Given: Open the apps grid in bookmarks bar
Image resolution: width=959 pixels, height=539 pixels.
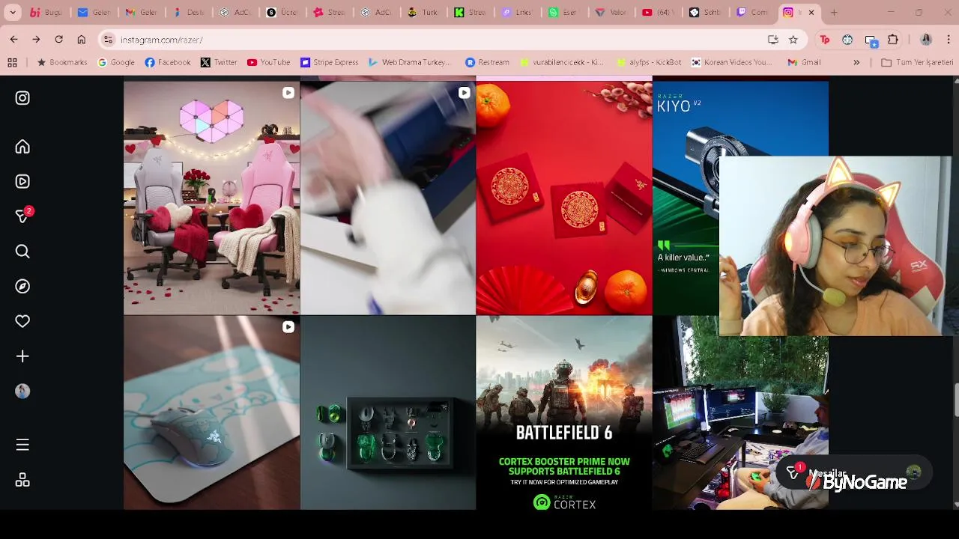Looking at the screenshot, I should (12, 63).
